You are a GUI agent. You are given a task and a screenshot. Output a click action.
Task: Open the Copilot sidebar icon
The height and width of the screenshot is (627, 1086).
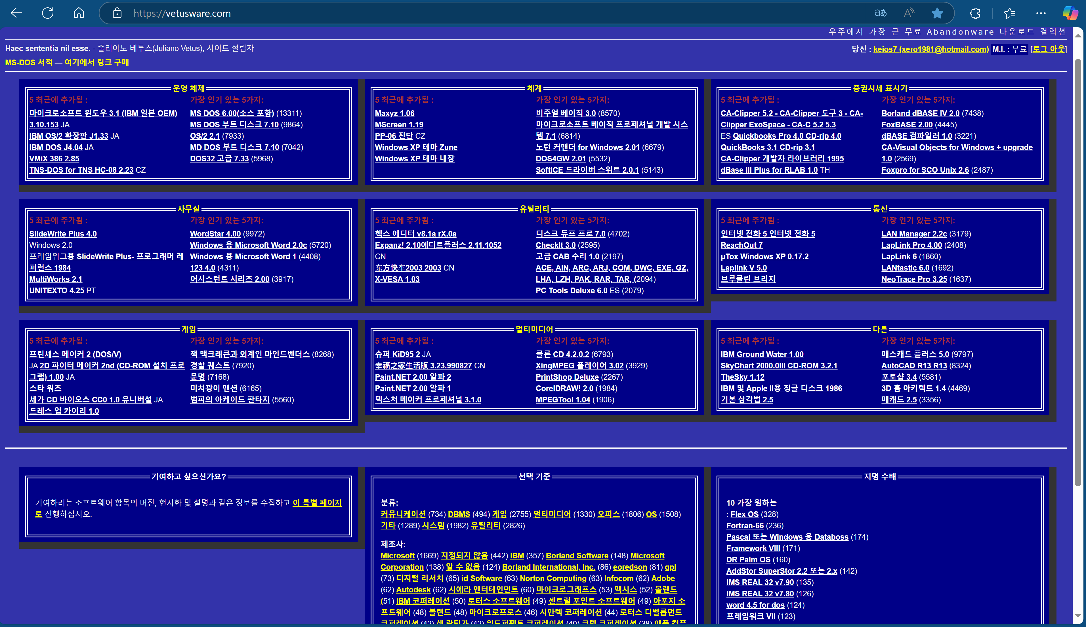[1070, 13]
